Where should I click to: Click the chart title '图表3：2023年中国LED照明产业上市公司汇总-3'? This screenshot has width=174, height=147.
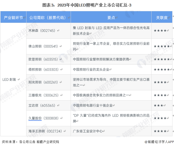click(x=87, y=5)
